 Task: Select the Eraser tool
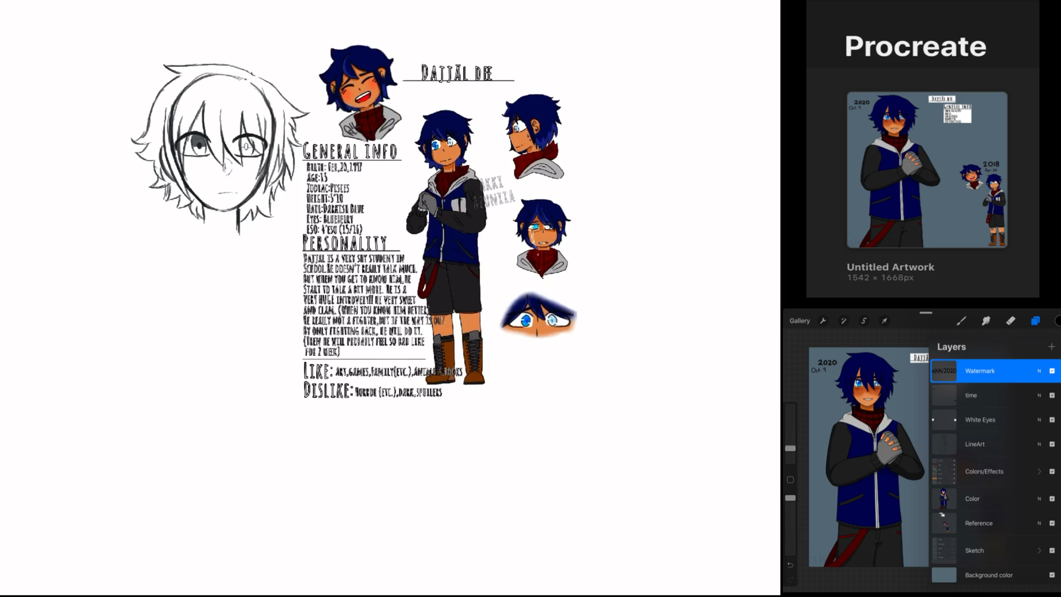coord(1011,321)
